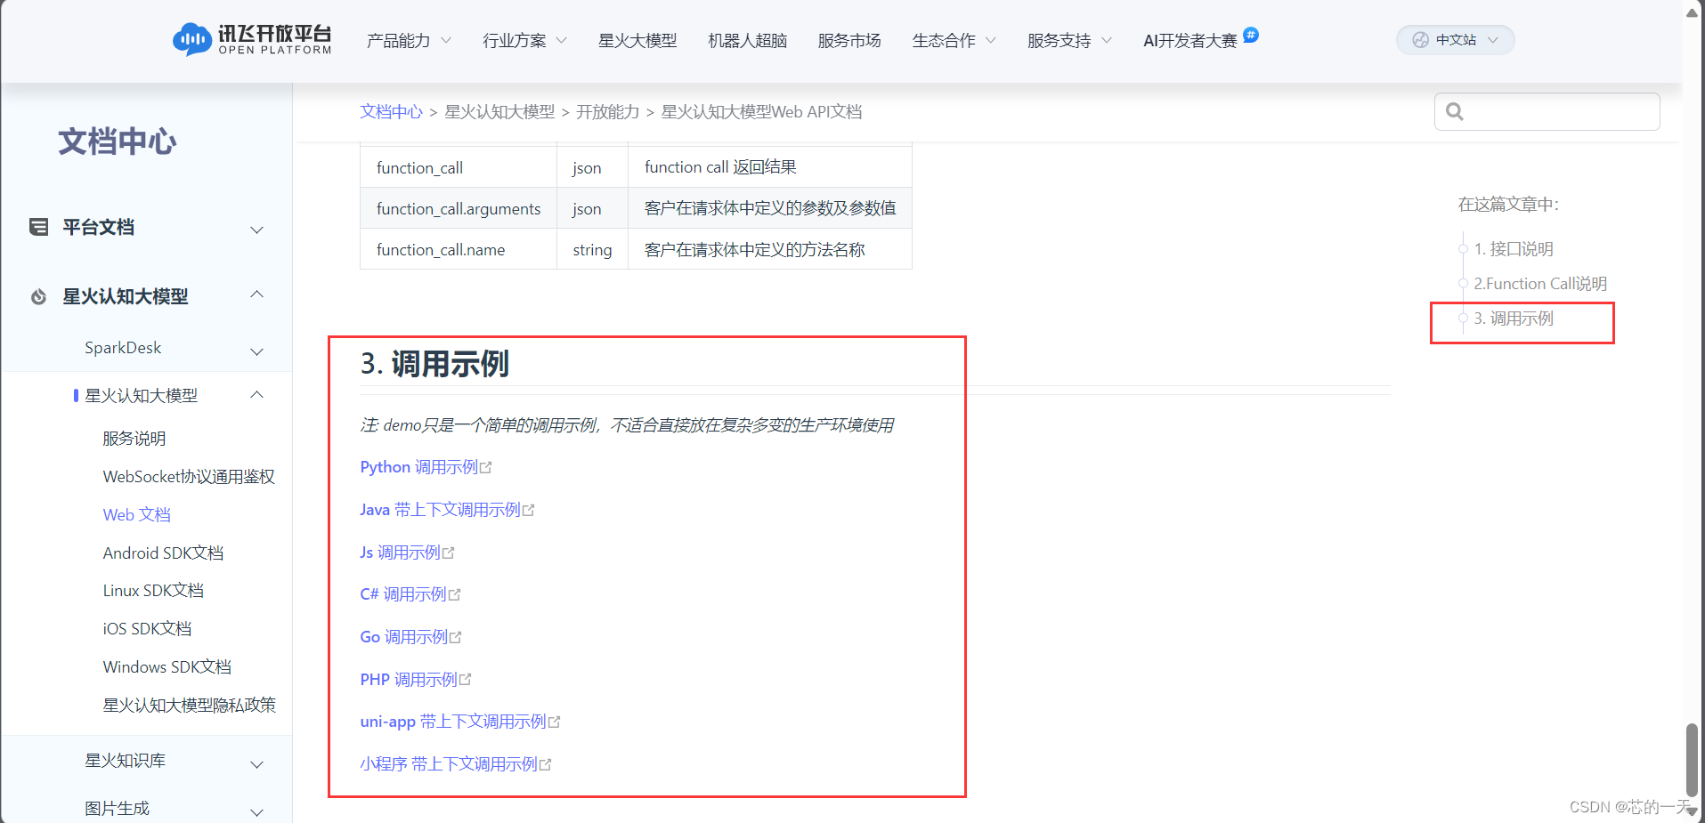Open the PHP 调用示例 link

(x=409, y=680)
